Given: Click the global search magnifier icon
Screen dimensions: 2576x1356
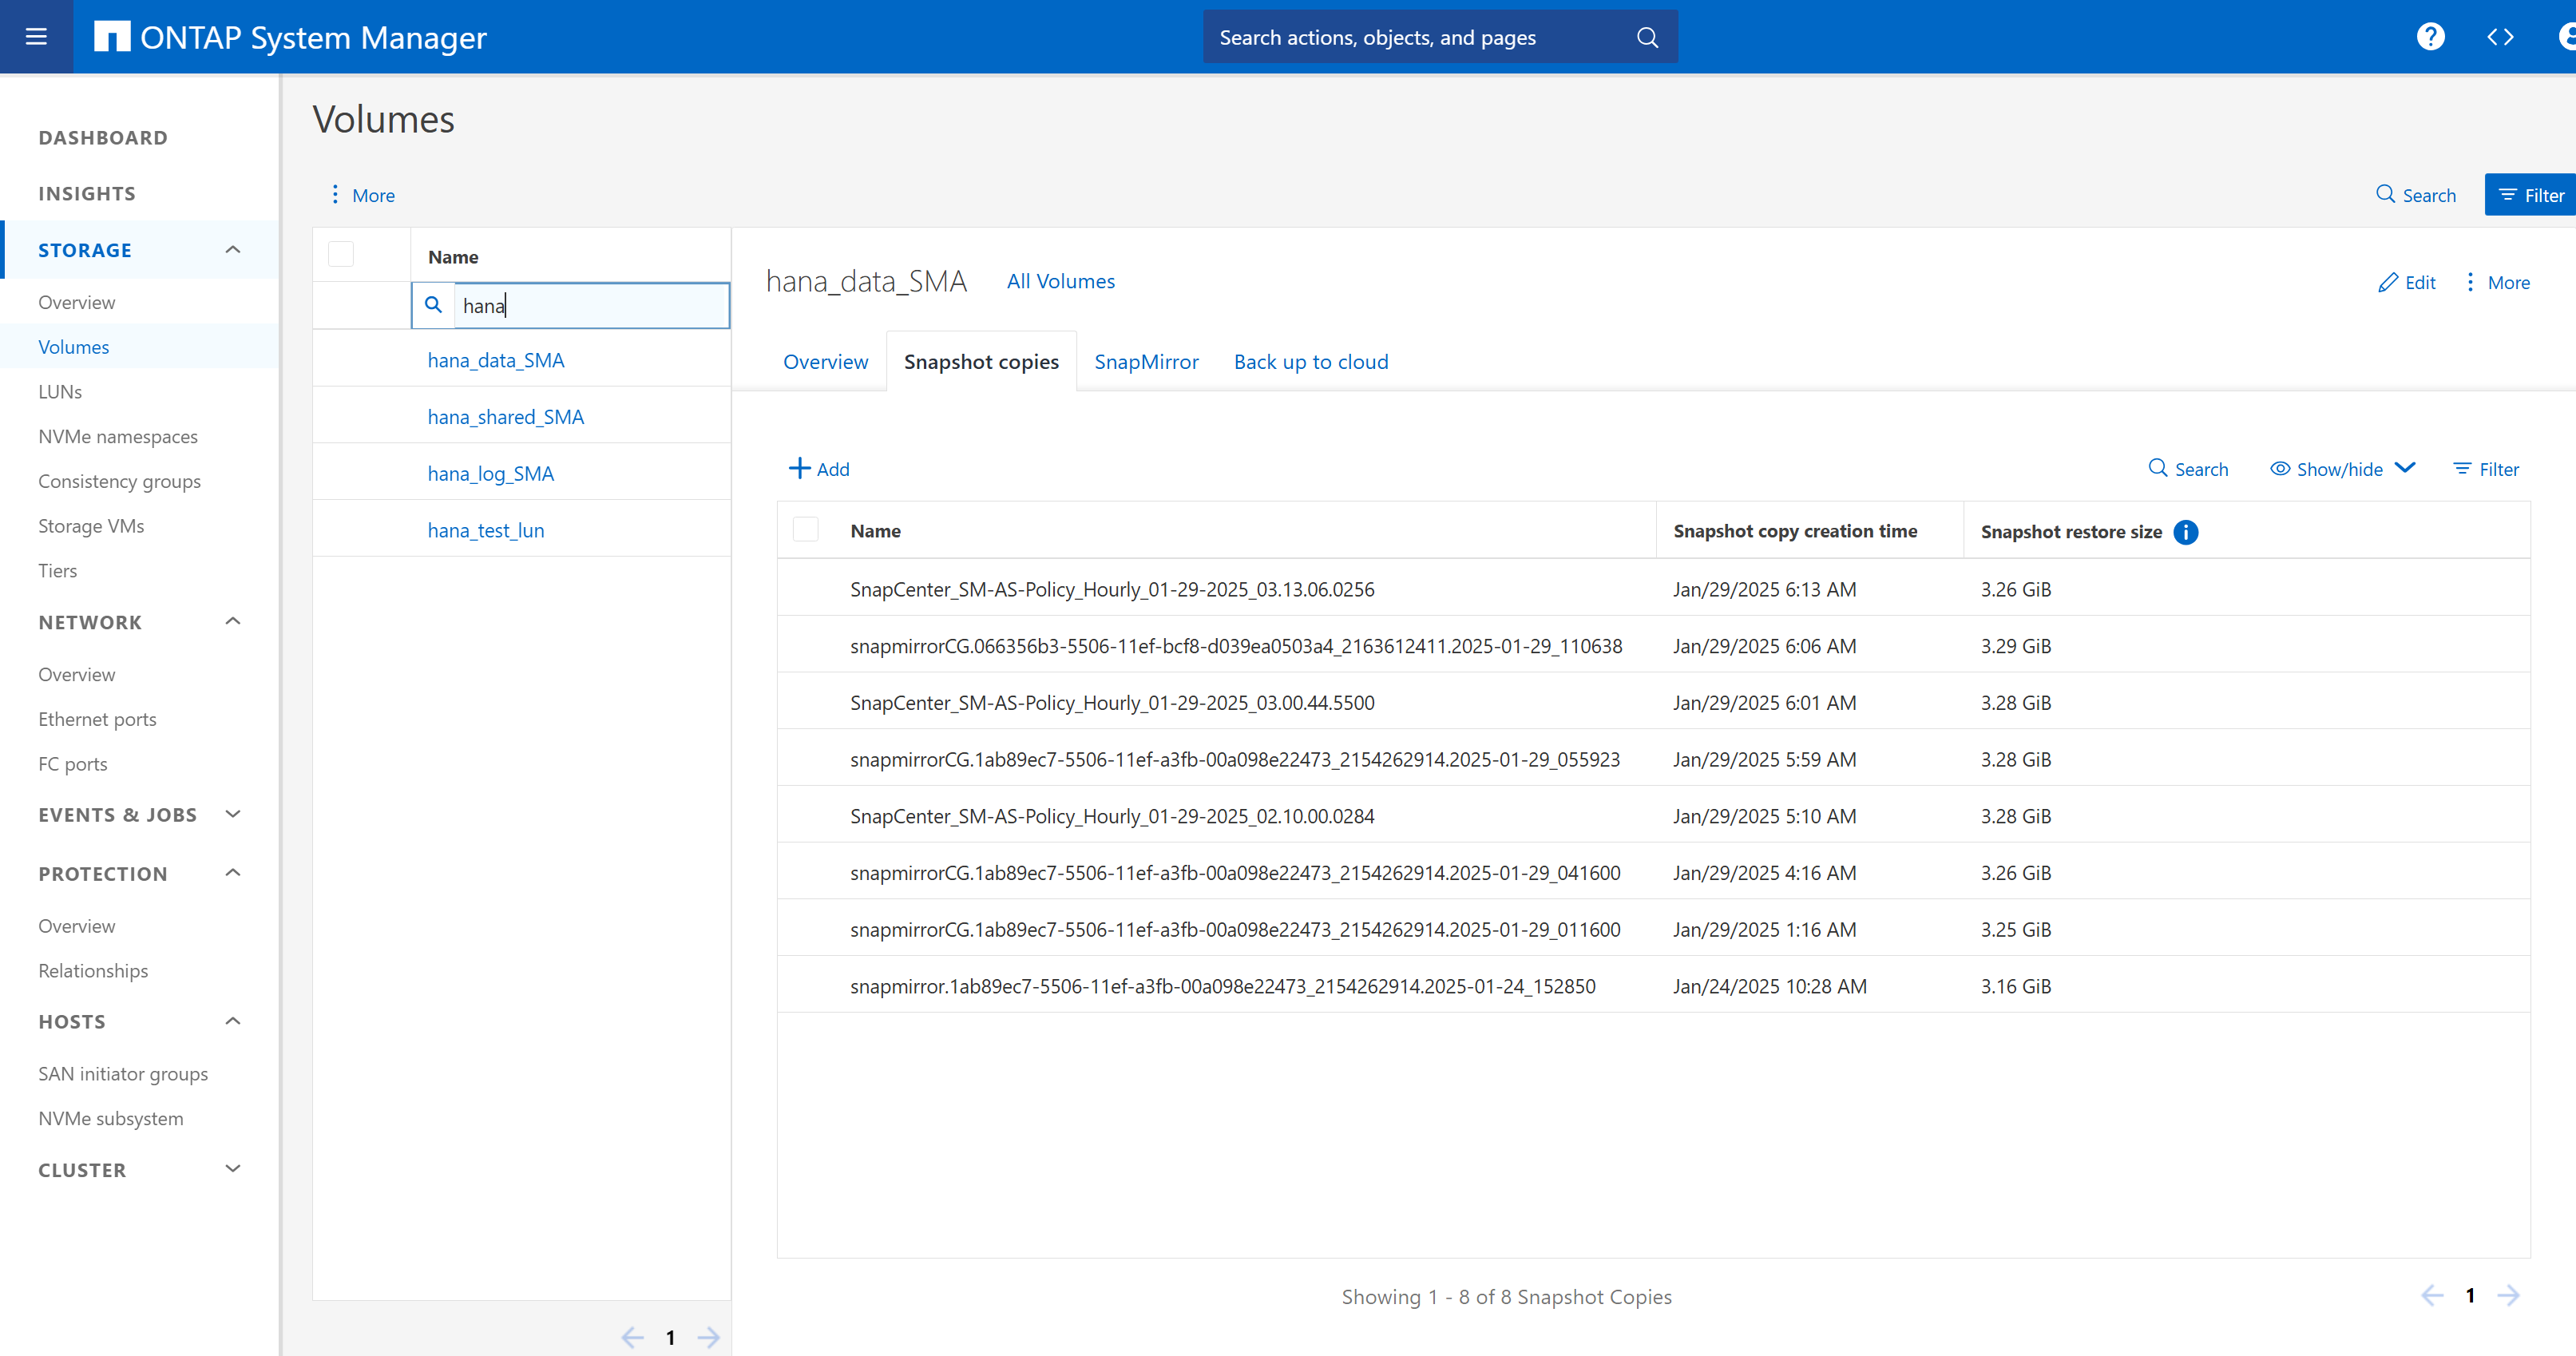Looking at the screenshot, I should click(1647, 38).
